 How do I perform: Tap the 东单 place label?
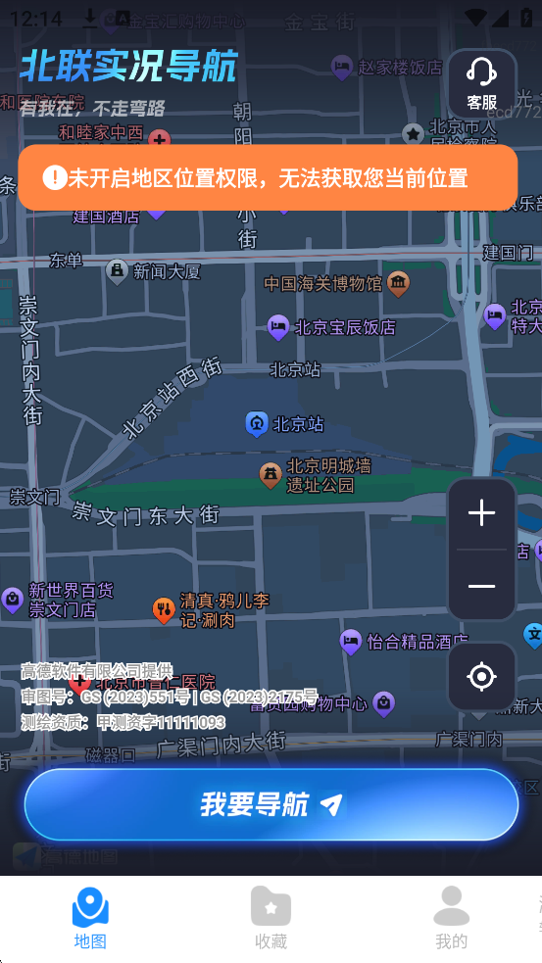(x=66, y=261)
